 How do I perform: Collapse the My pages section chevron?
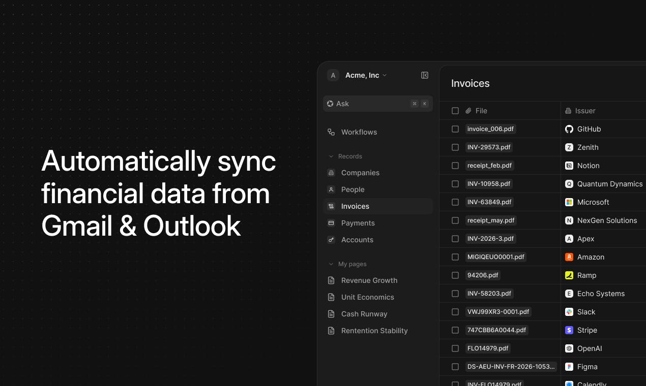point(332,264)
